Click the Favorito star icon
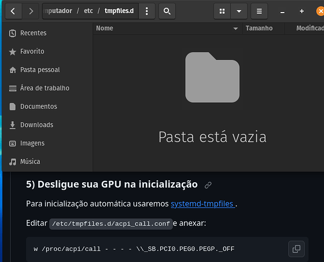The width and height of the screenshot is (324, 262). point(13,52)
